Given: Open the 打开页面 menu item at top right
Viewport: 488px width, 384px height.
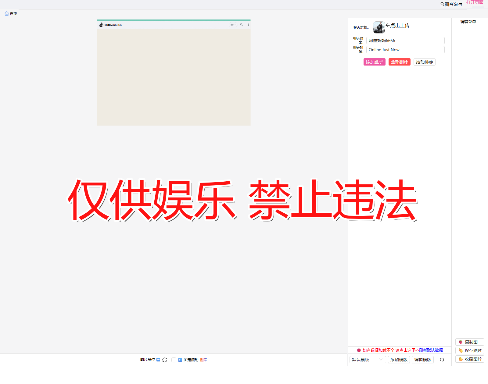Looking at the screenshot, I should pyautogui.click(x=475, y=2).
